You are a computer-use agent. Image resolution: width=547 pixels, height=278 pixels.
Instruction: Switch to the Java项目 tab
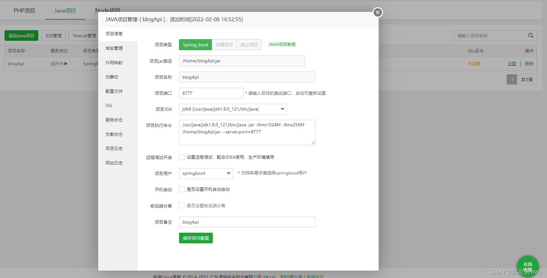click(65, 11)
